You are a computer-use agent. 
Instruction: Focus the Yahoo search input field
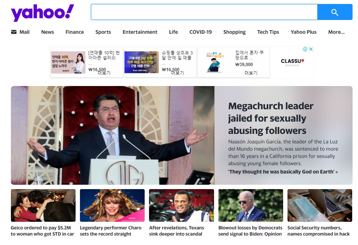(x=204, y=12)
